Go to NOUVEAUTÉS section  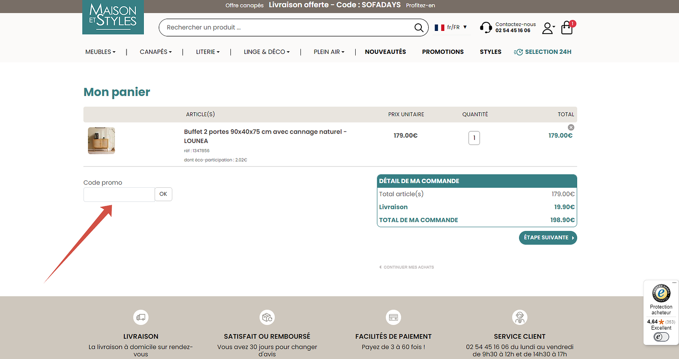click(x=385, y=52)
